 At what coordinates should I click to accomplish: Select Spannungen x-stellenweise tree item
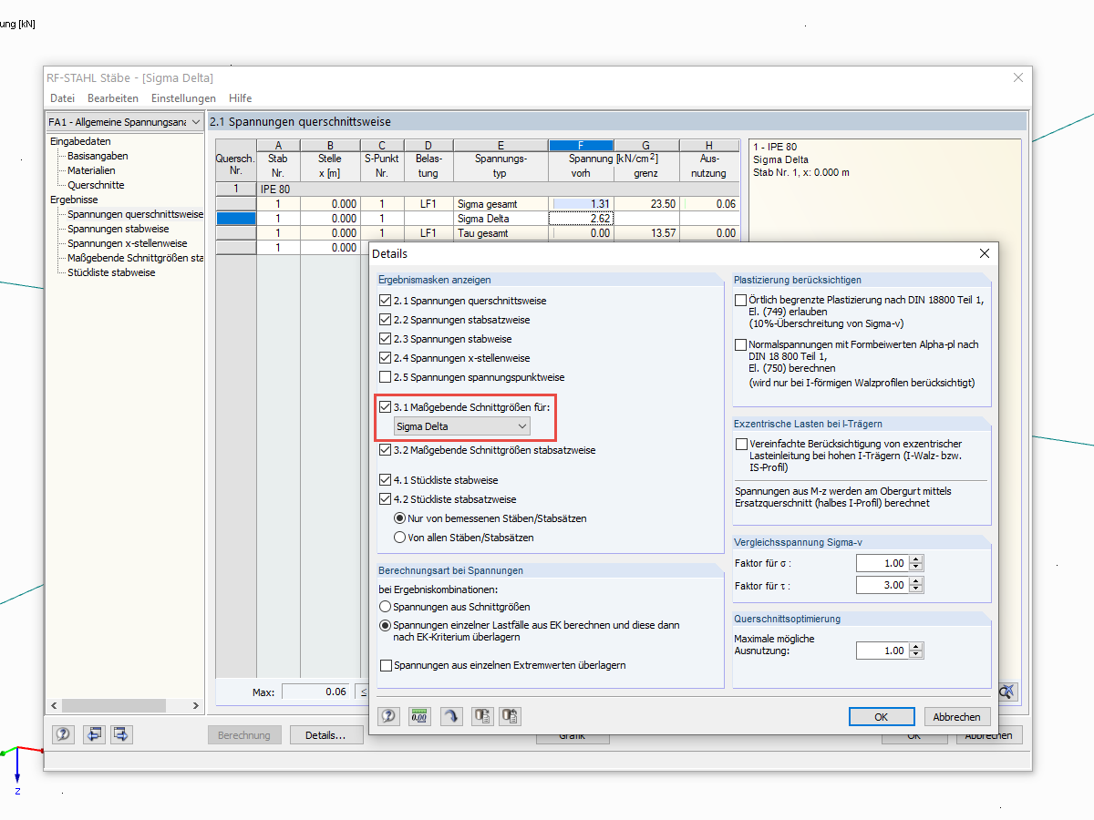(x=127, y=243)
